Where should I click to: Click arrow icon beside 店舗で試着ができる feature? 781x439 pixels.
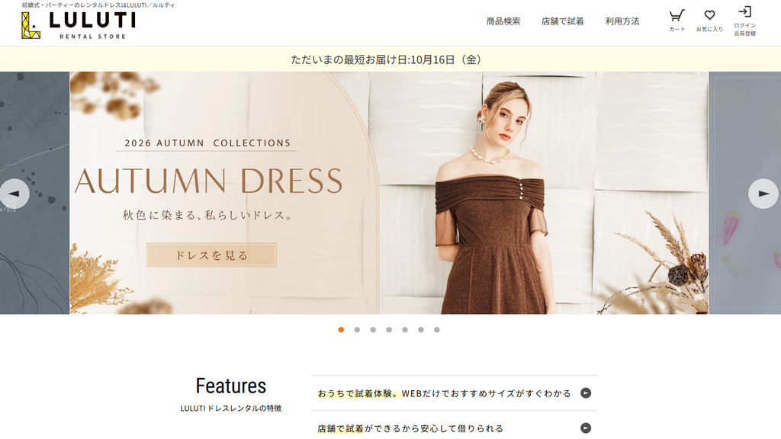[x=586, y=428]
